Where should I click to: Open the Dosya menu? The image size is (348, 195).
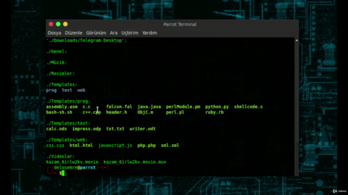coord(54,33)
